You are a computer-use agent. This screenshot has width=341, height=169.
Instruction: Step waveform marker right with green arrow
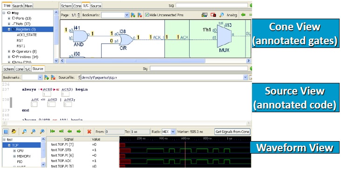(x=79, y=131)
